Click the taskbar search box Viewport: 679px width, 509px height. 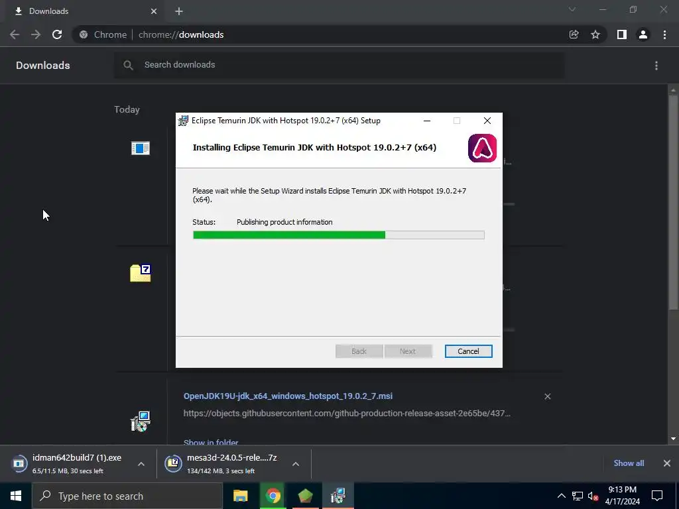(x=127, y=496)
